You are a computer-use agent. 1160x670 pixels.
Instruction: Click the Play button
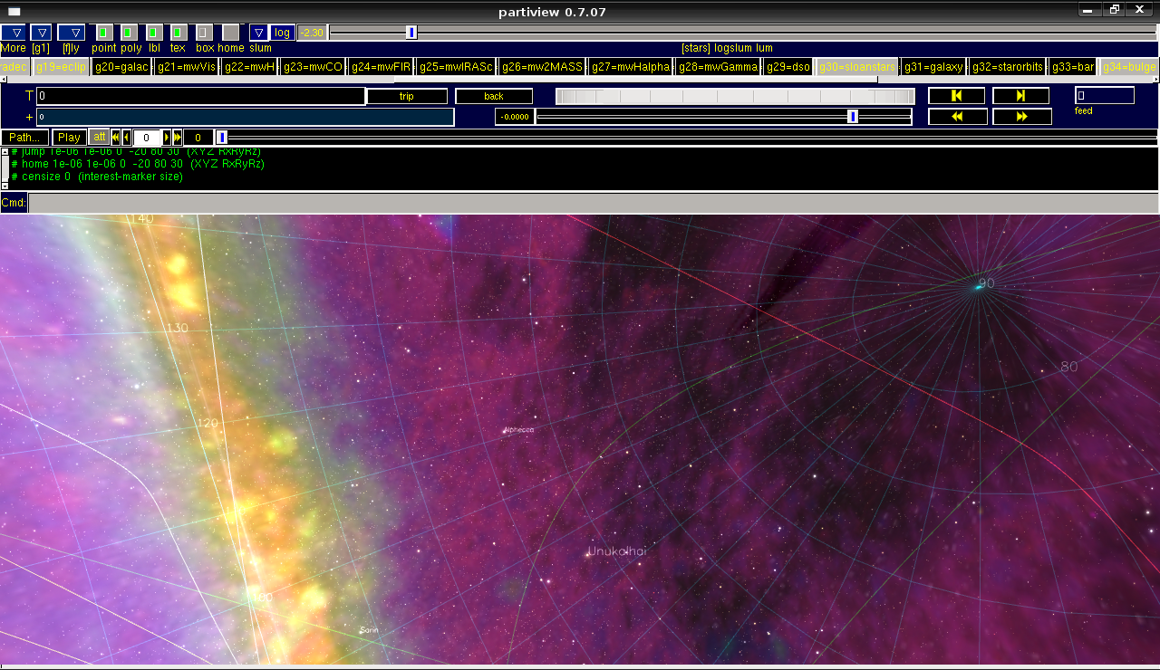click(69, 138)
